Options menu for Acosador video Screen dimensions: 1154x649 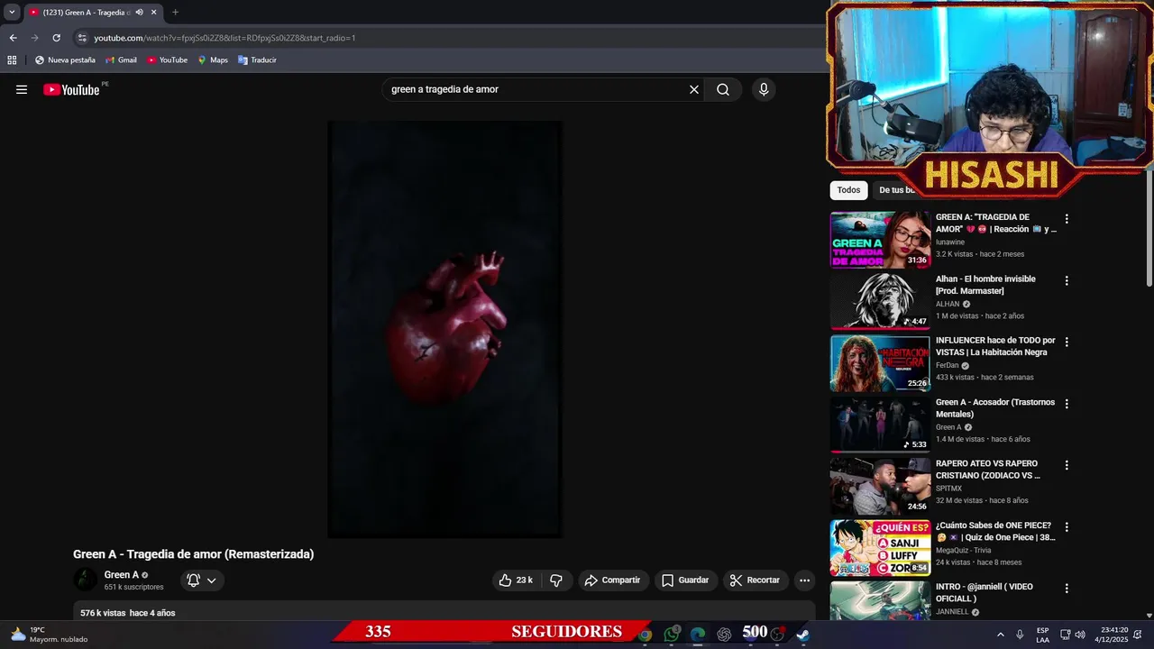[x=1067, y=404]
